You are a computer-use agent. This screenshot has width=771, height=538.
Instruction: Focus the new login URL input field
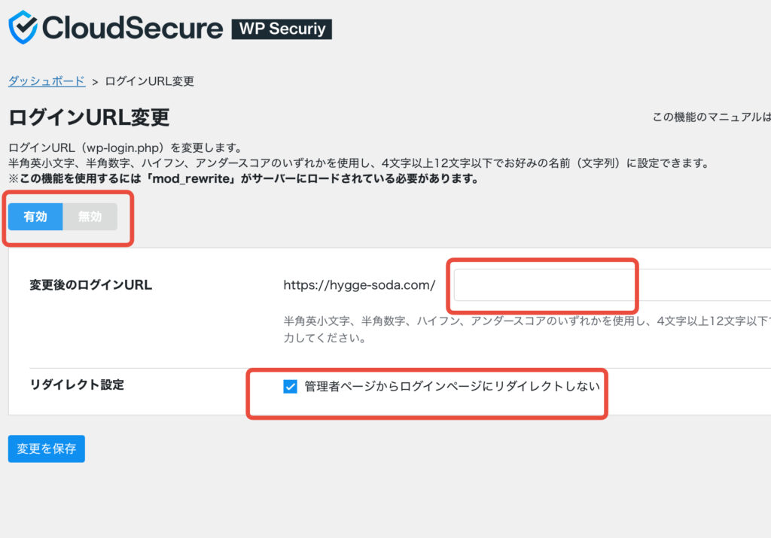[x=612, y=285]
